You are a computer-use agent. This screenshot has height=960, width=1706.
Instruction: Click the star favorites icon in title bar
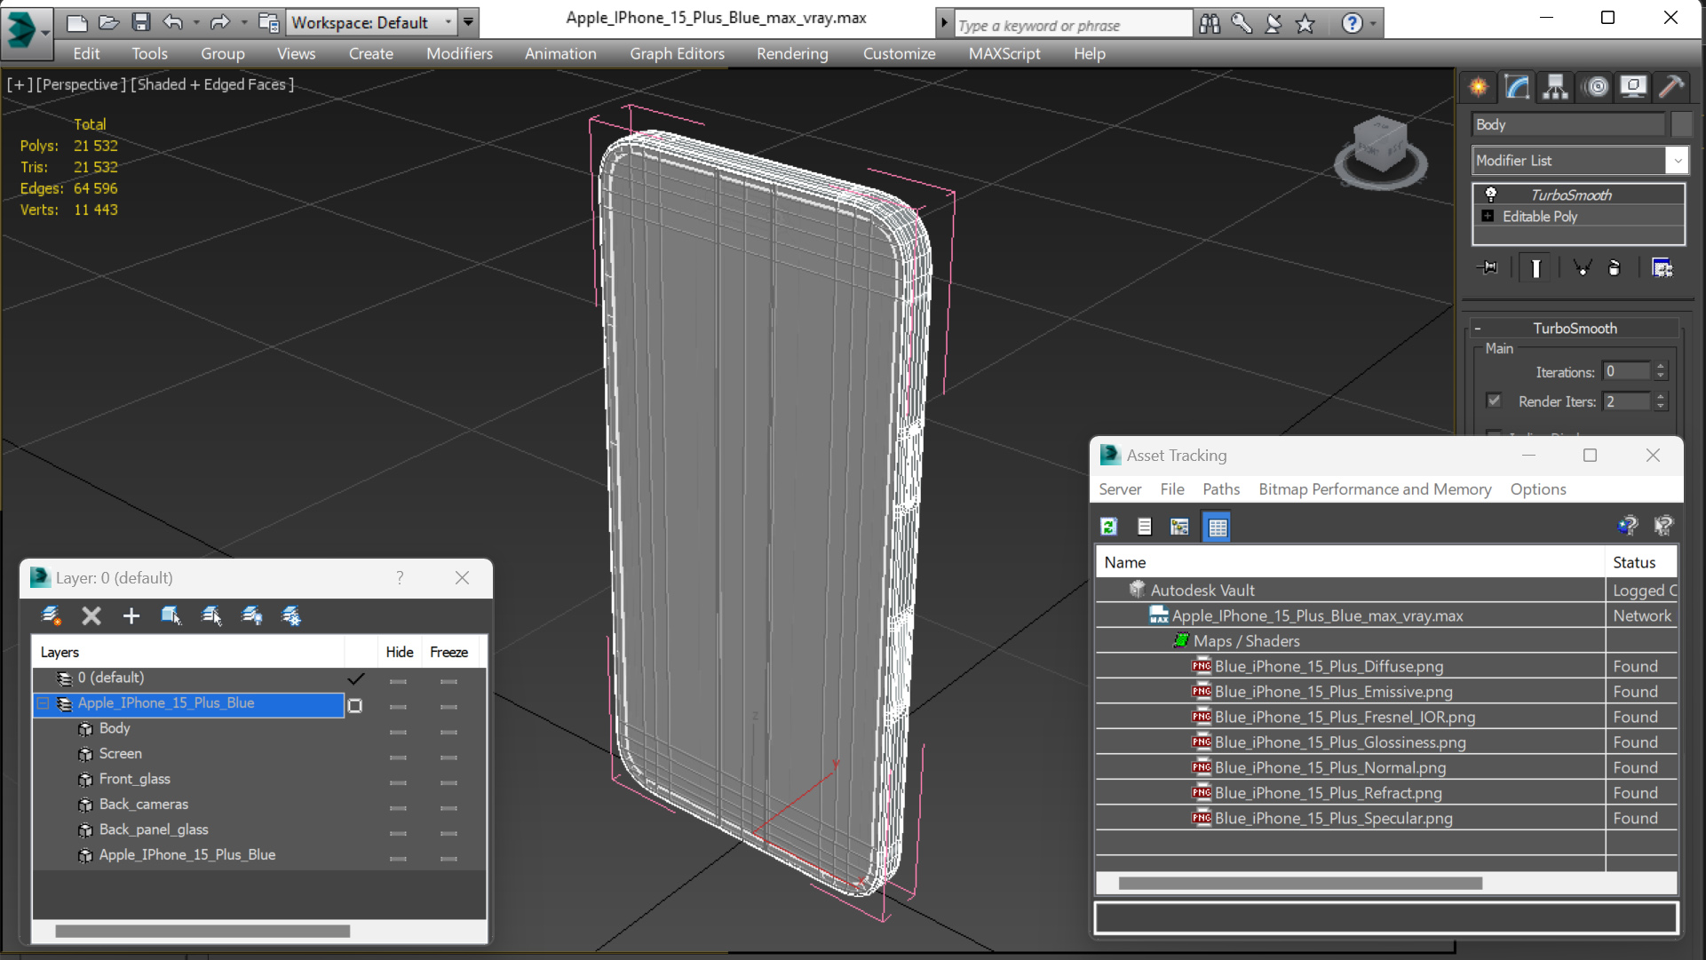coord(1305,24)
